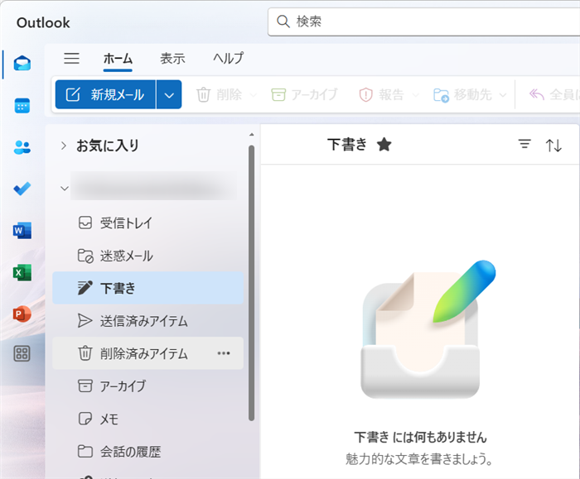Screen dimensions: 580x479
Task: Open the more apps grid icon
Action: coord(22,354)
